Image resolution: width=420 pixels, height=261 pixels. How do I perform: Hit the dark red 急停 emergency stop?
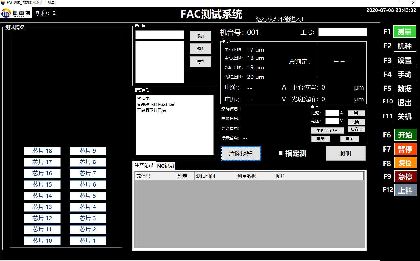[x=405, y=176]
